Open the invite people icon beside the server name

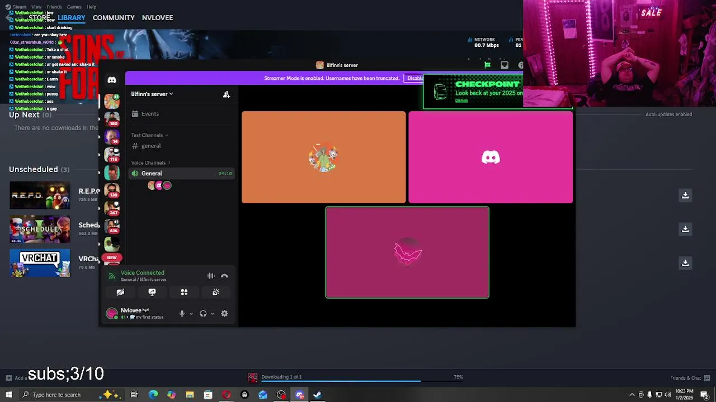[x=227, y=94]
